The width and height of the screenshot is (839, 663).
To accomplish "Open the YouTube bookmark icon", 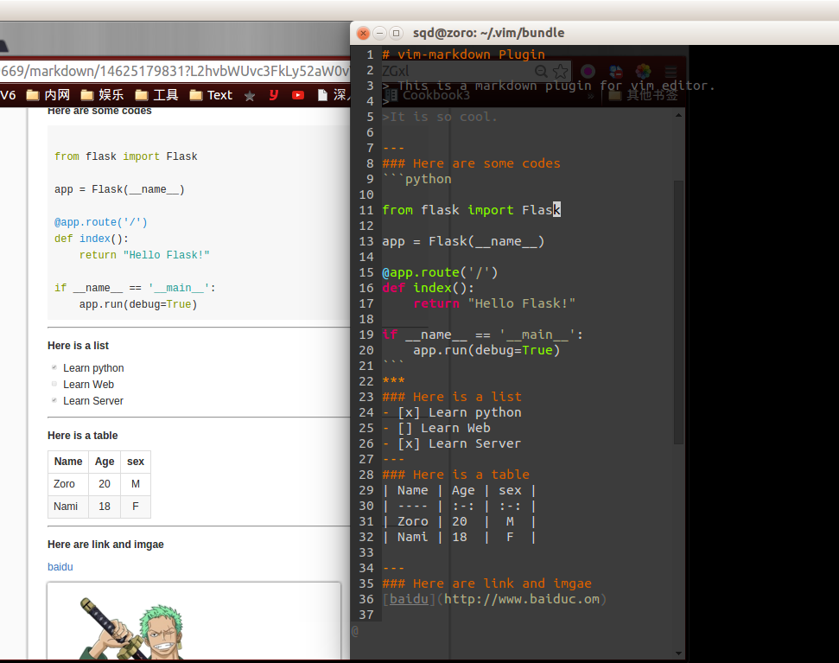I will (x=298, y=95).
